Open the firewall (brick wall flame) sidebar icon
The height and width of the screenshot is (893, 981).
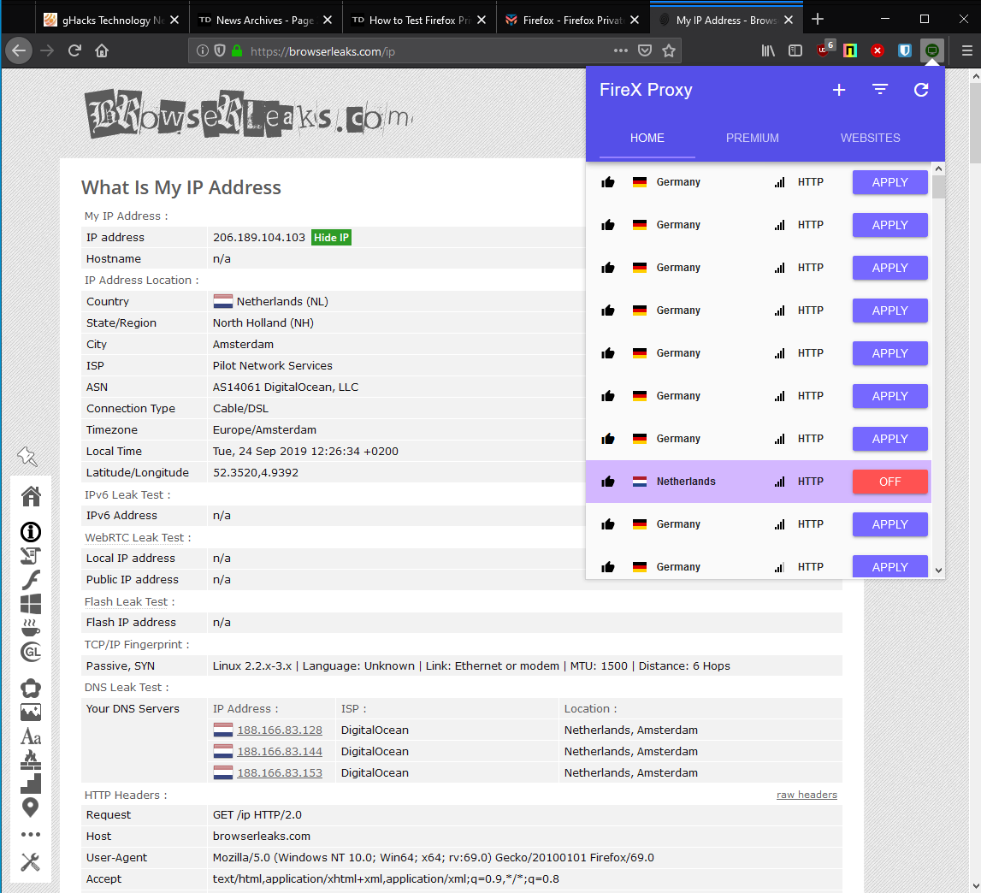pyautogui.click(x=31, y=760)
